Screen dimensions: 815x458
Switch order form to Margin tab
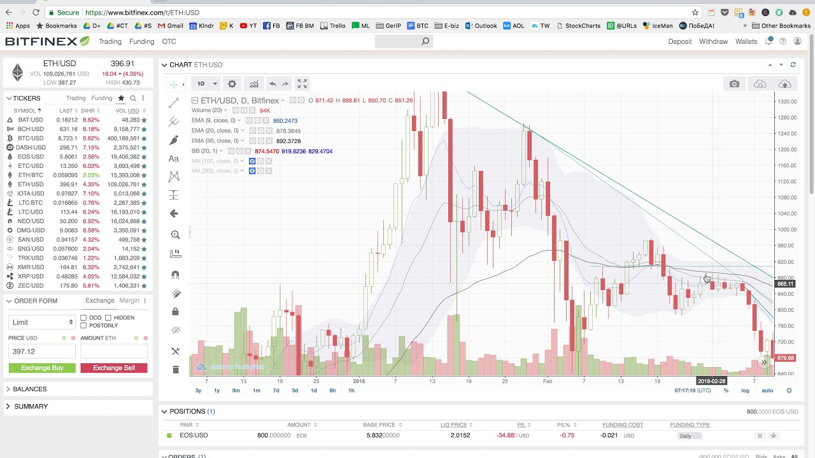(x=129, y=300)
